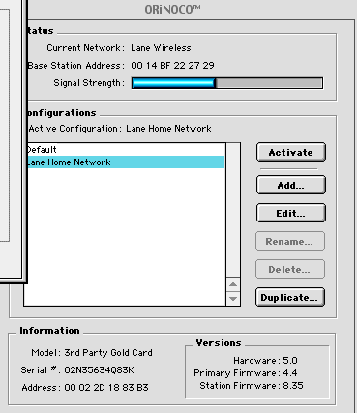Open the Add... configuration dialog
The height and width of the screenshot is (413, 357).
[x=291, y=185]
